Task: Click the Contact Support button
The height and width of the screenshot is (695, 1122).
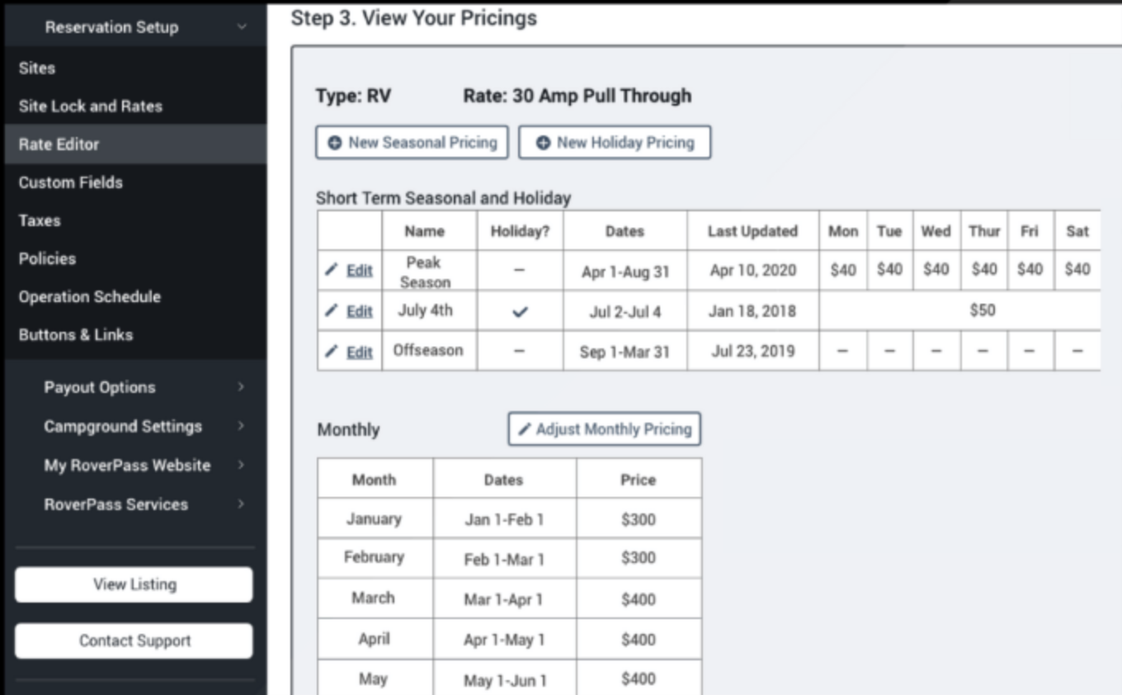Action: 134,641
